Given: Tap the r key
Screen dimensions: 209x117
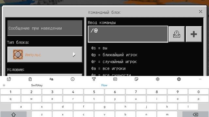Looking at the screenshot, I should tap(73, 99).
